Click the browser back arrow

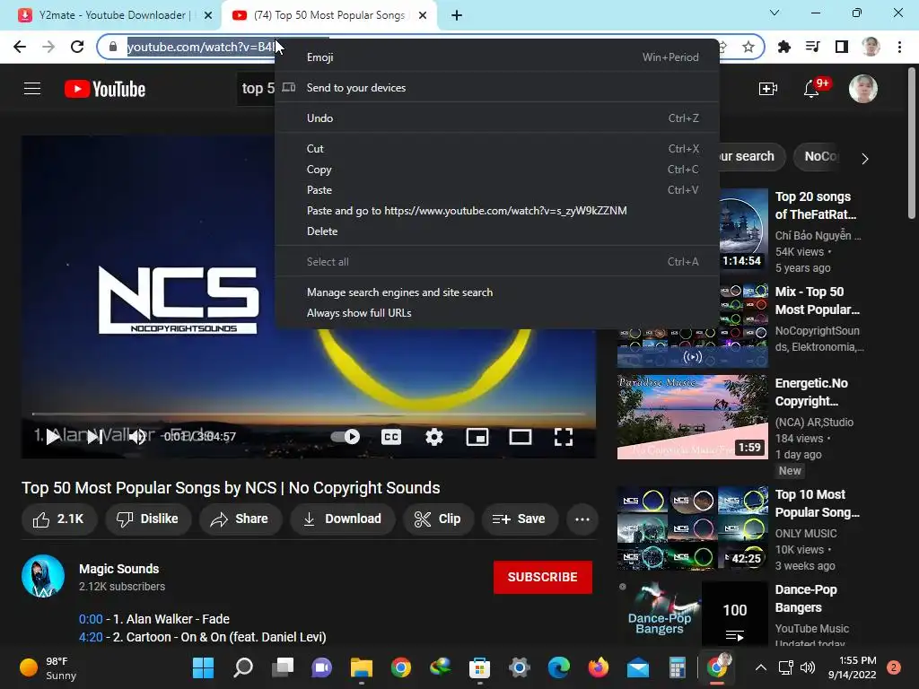tap(20, 47)
